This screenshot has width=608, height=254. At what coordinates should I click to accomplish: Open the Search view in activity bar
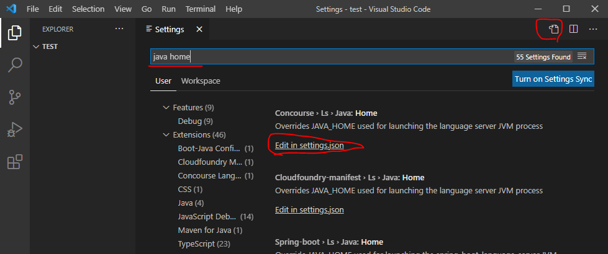click(x=15, y=65)
